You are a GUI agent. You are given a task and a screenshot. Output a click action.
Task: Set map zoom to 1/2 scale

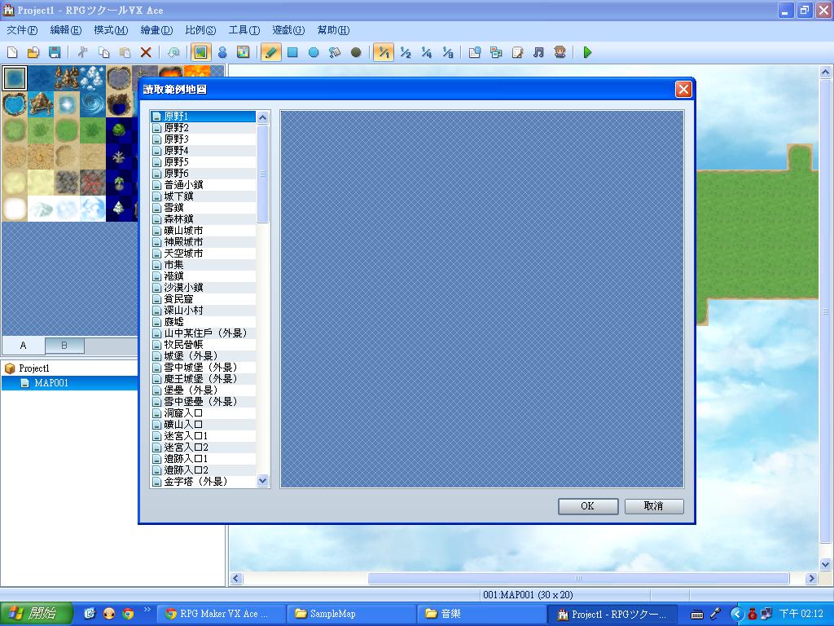[x=406, y=52]
